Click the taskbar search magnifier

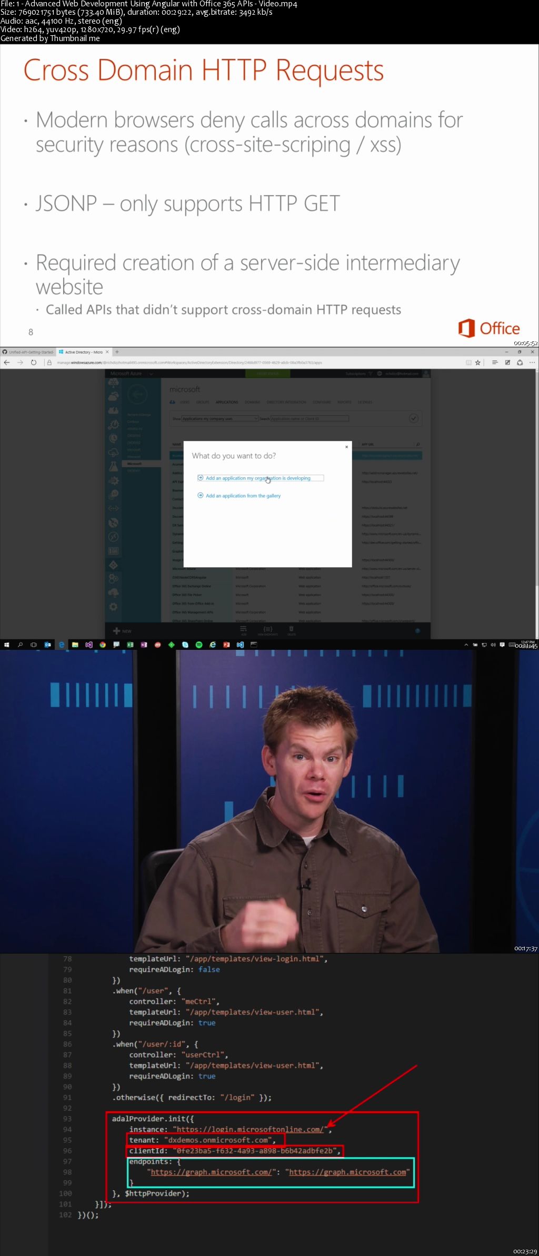tap(21, 645)
